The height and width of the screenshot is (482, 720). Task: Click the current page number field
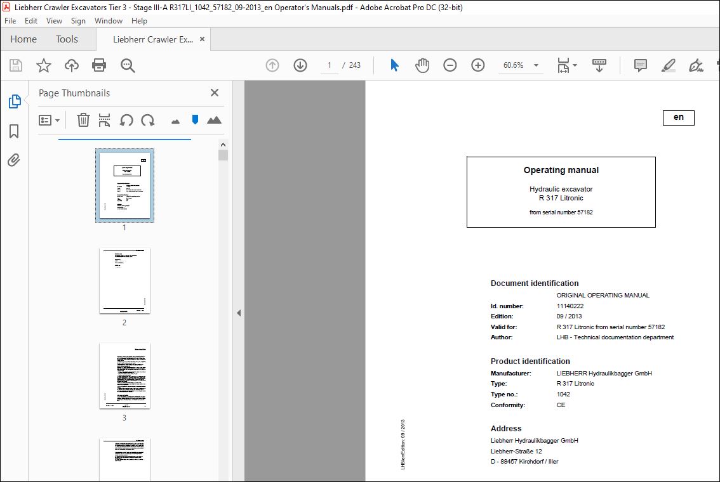(x=330, y=65)
